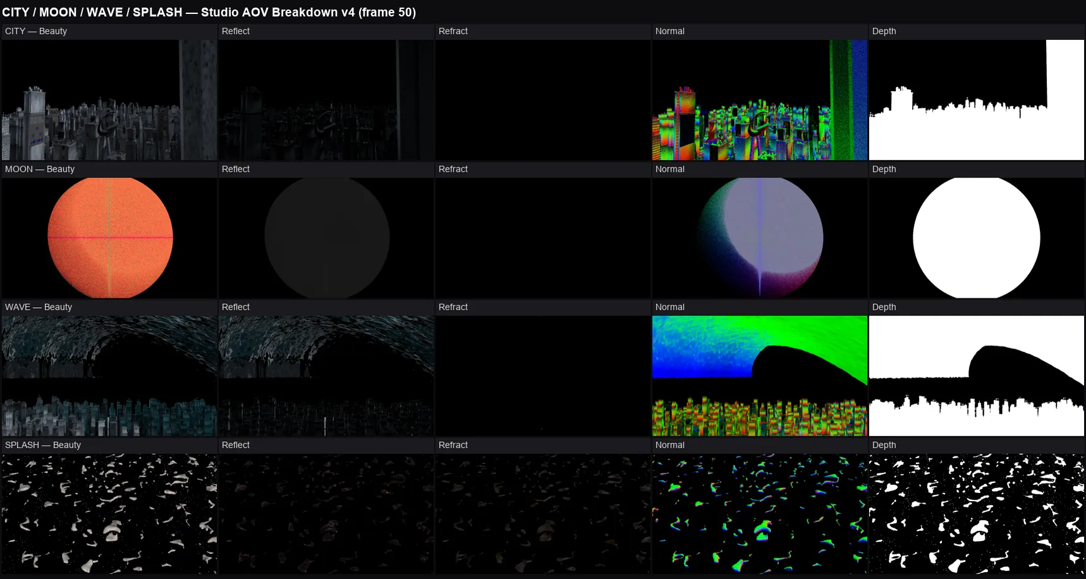
Task: Select the WAVE Refract pass image
Action: [x=543, y=376]
